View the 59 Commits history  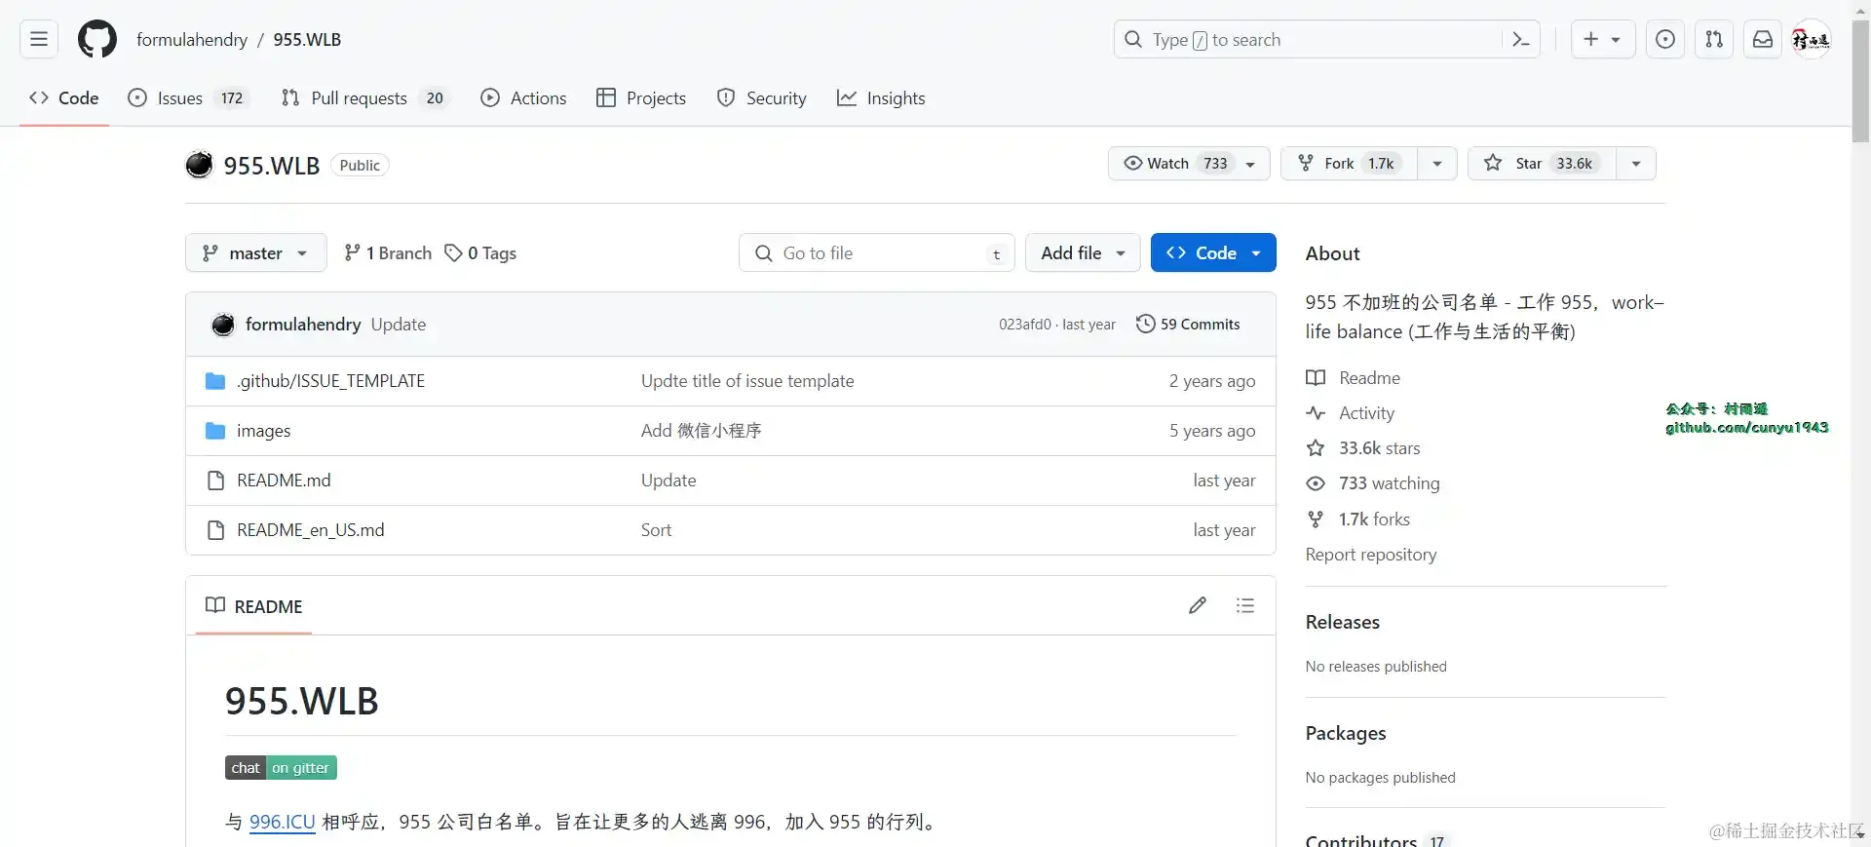tap(1189, 325)
